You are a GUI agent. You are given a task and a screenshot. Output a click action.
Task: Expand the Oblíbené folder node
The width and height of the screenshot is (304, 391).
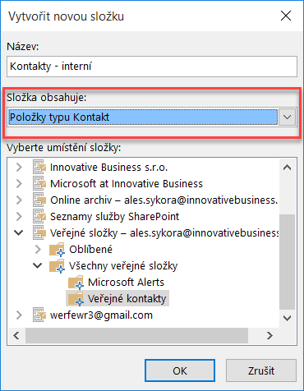click(38, 249)
